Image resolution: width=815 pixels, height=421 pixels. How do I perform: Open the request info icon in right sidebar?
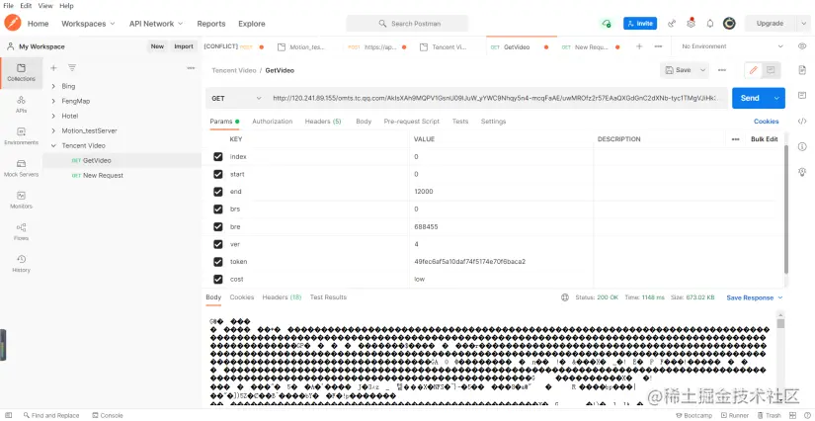coord(802,146)
